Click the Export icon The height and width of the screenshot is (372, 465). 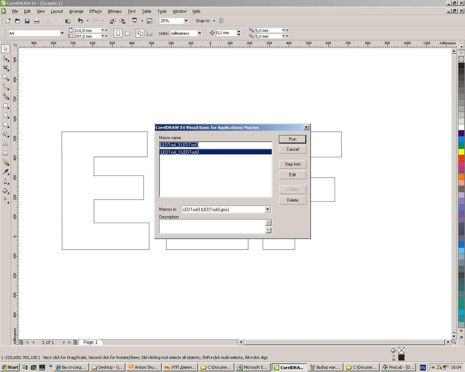coord(122,21)
